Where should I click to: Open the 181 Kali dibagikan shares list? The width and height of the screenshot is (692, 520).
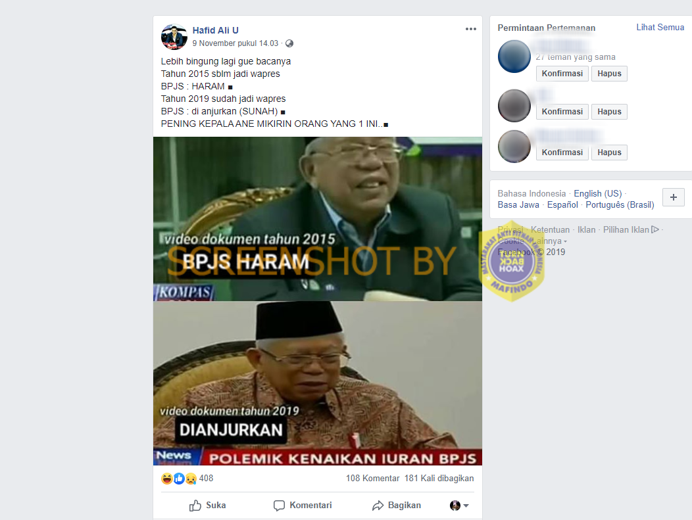439,478
